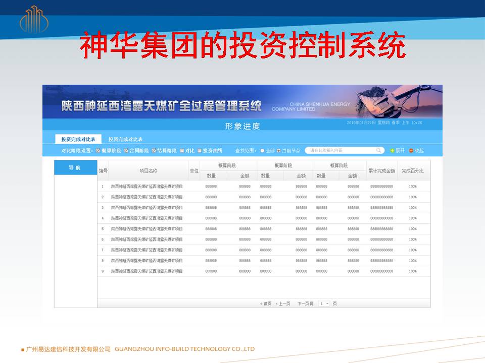
Task: Select the project name in row 5
Action: (147, 229)
